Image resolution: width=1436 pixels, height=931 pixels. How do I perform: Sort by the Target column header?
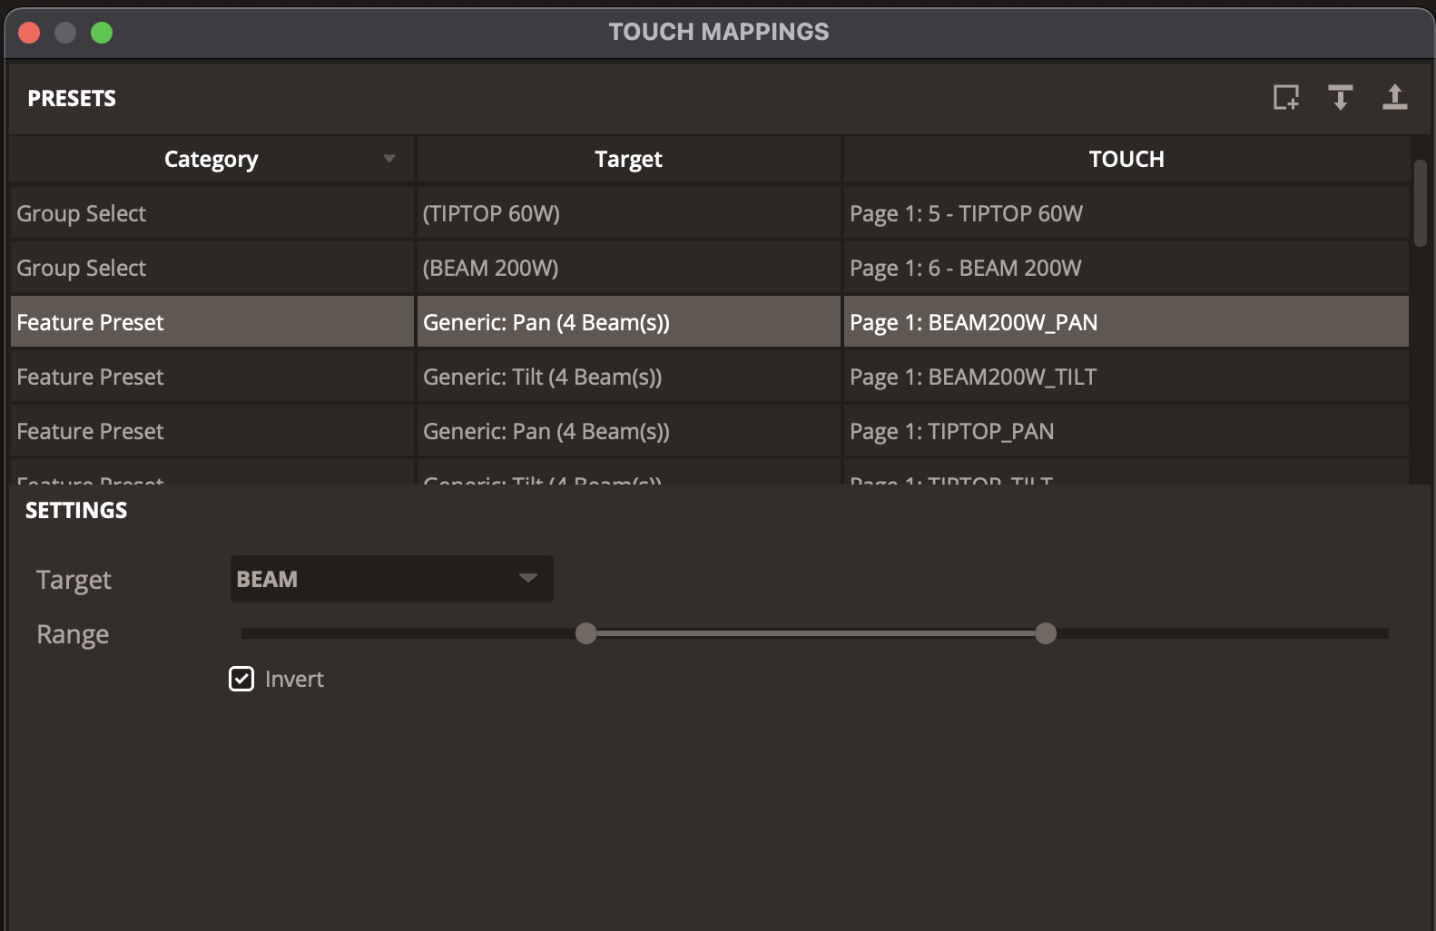(628, 159)
